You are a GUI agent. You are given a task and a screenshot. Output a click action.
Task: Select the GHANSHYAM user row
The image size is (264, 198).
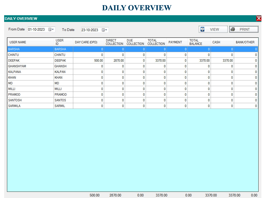point(30,66)
